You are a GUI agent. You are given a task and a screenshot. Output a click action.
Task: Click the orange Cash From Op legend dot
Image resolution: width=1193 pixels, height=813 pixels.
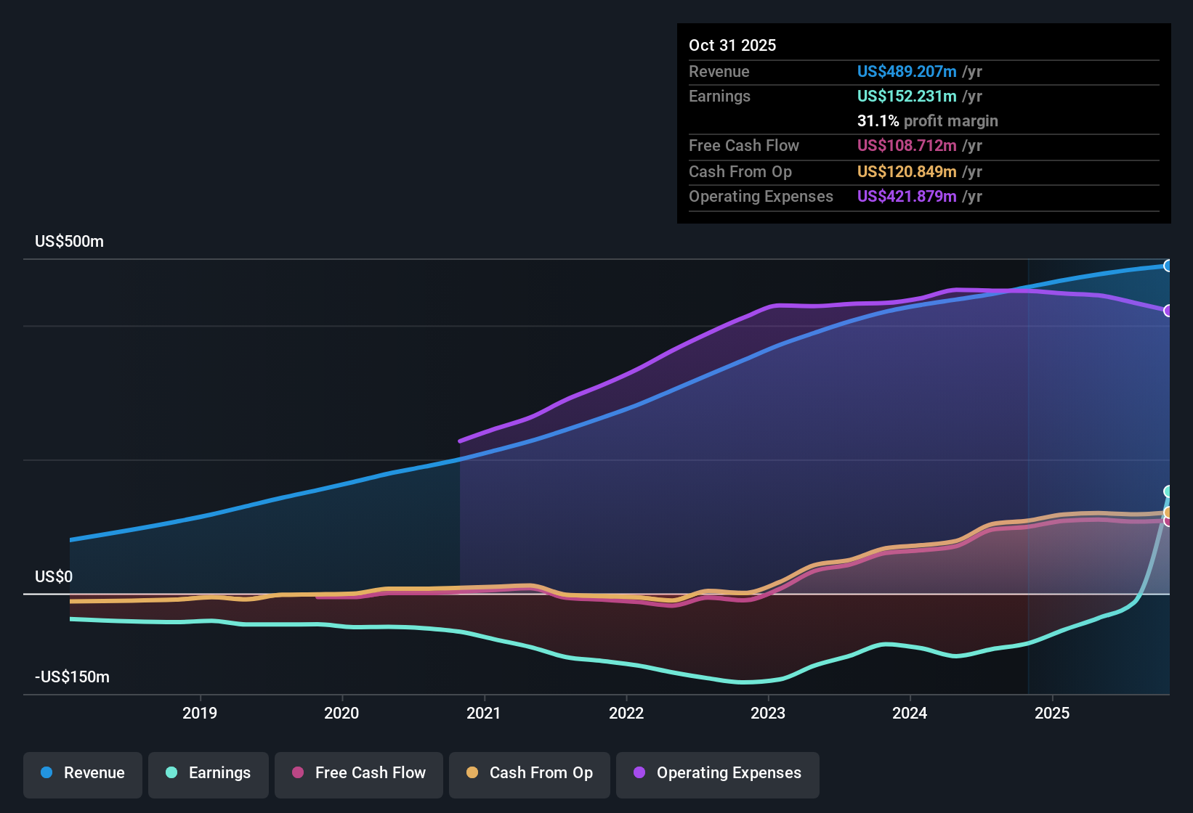click(473, 773)
